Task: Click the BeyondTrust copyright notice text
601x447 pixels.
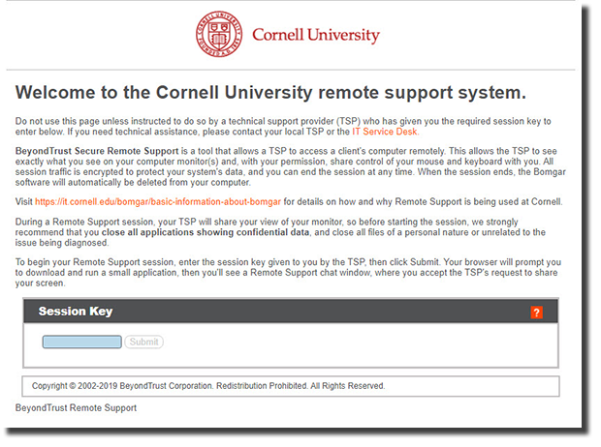Action: click(208, 386)
